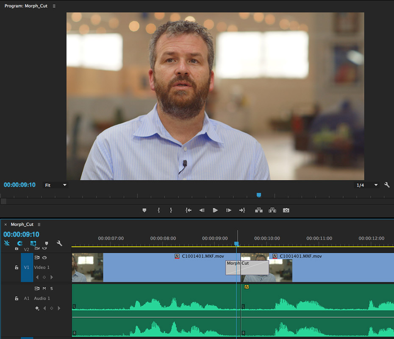Click the Export Frame camera icon

286,210
